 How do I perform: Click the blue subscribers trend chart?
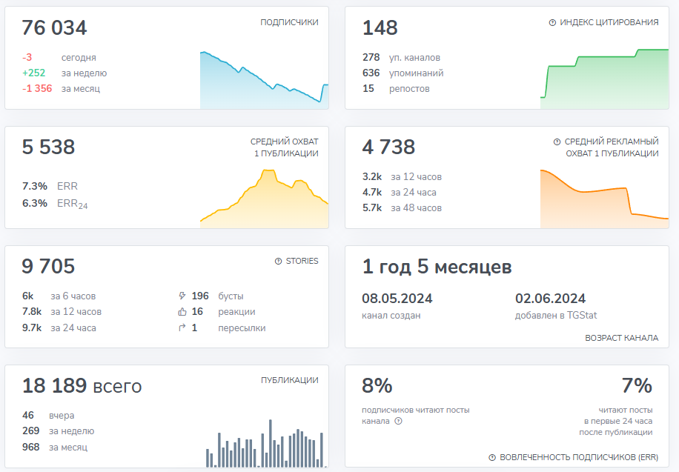pyautogui.click(x=264, y=80)
